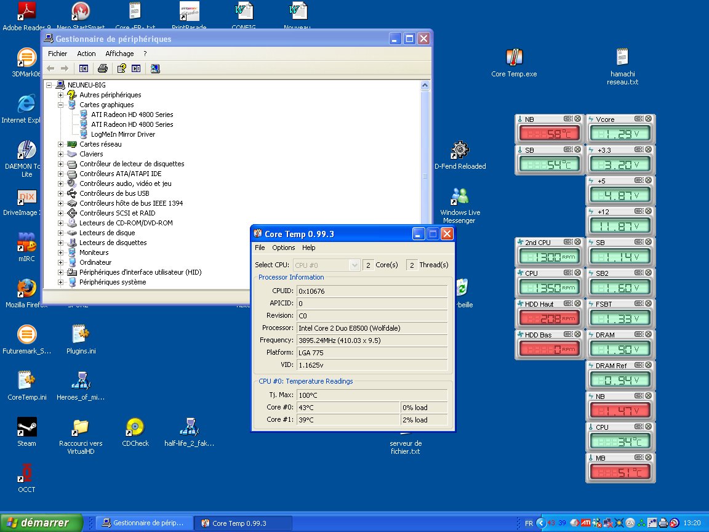Image resolution: width=709 pixels, height=532 pixels.
Task: Expand Contrôleurs de bus USB
Action: pos(60,193)
